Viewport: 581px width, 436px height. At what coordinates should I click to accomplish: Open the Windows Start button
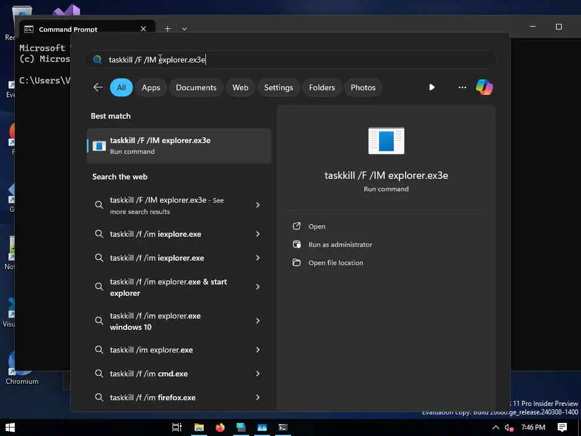pos(10,427)
